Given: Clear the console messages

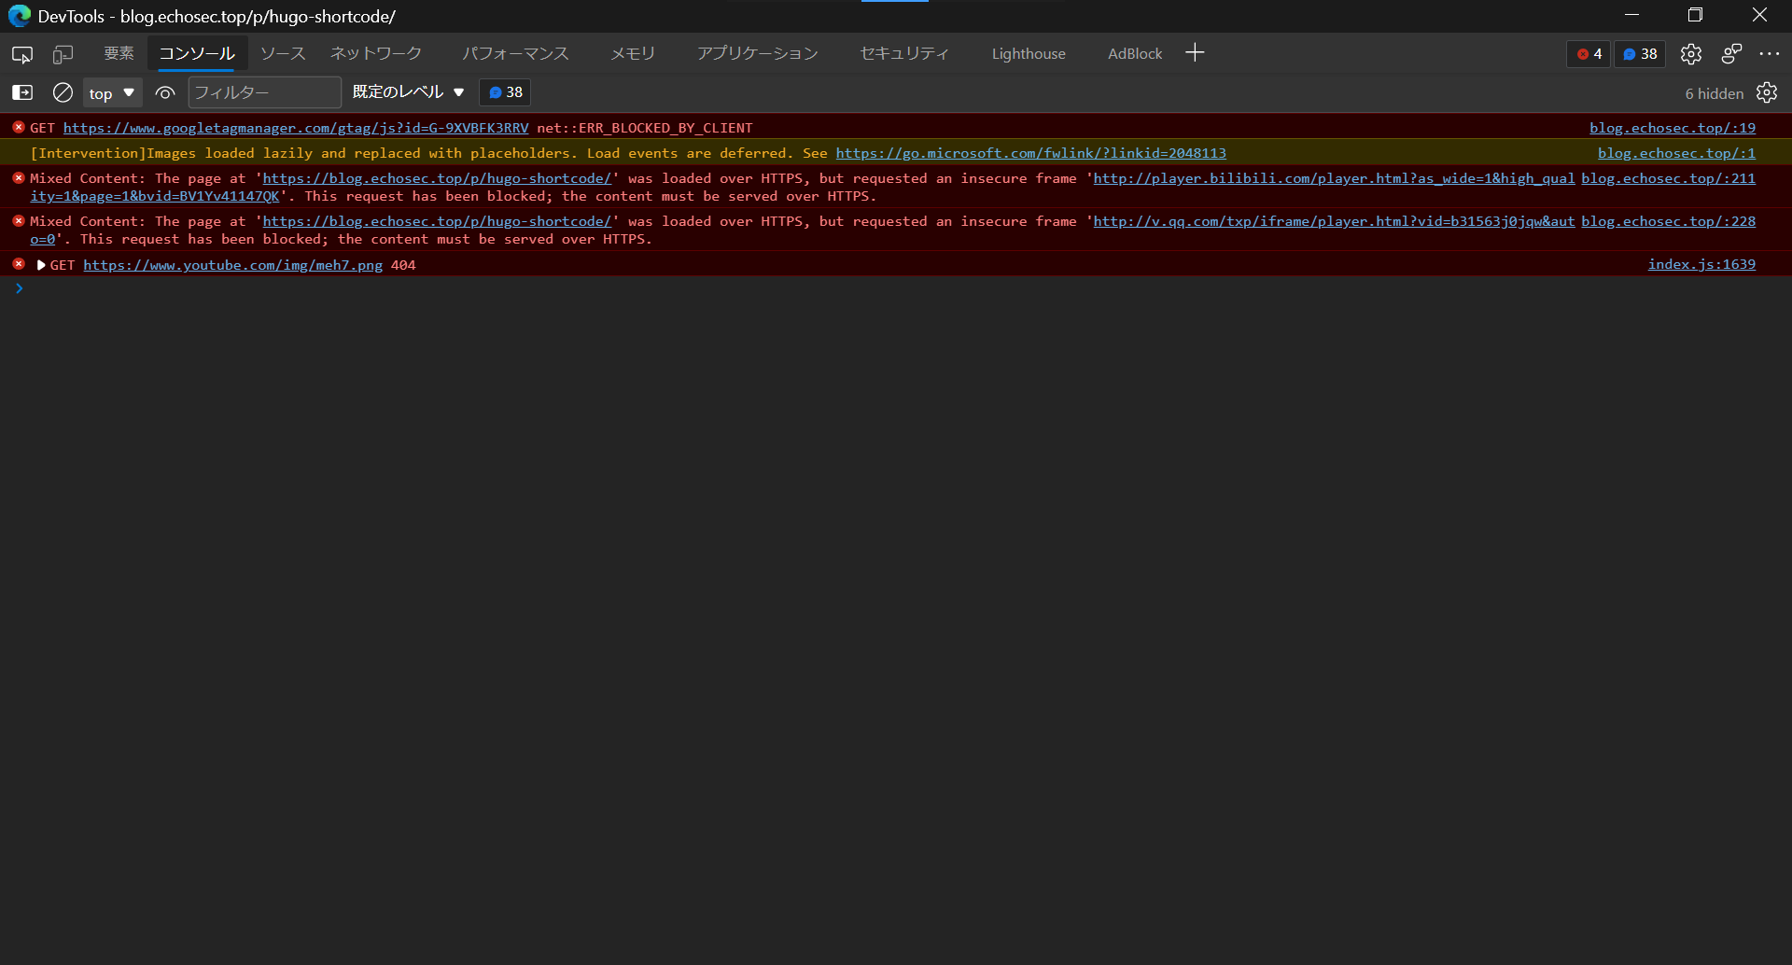Looking at the screenshot, I should click(x=62, y=92).
